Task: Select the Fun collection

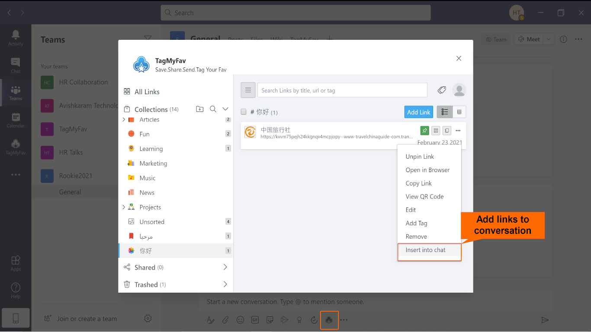Action: click(x=176, y=134)
